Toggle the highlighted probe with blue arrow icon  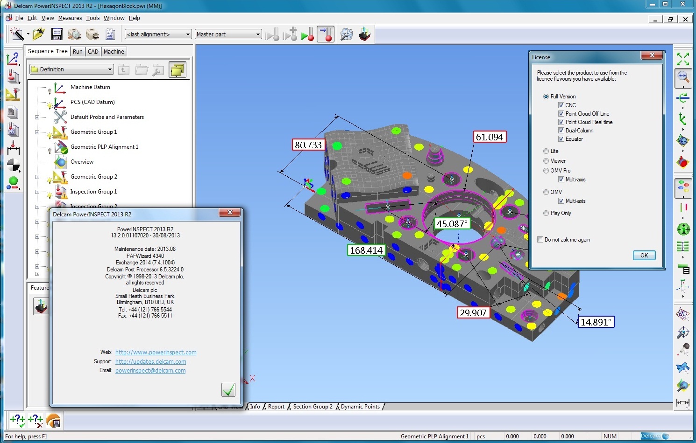[326, 34]
